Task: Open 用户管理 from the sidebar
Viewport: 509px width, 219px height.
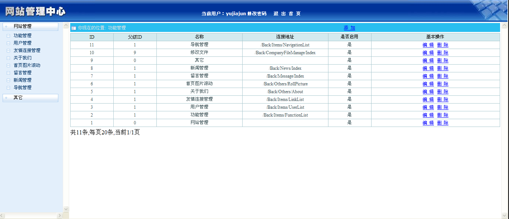Action: (x=22, y=43)
